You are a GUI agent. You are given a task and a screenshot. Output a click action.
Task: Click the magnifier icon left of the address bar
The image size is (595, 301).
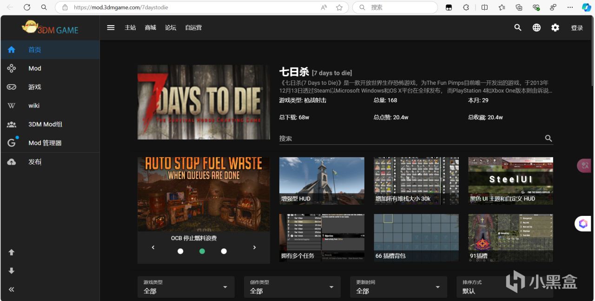tap(44, 7)
